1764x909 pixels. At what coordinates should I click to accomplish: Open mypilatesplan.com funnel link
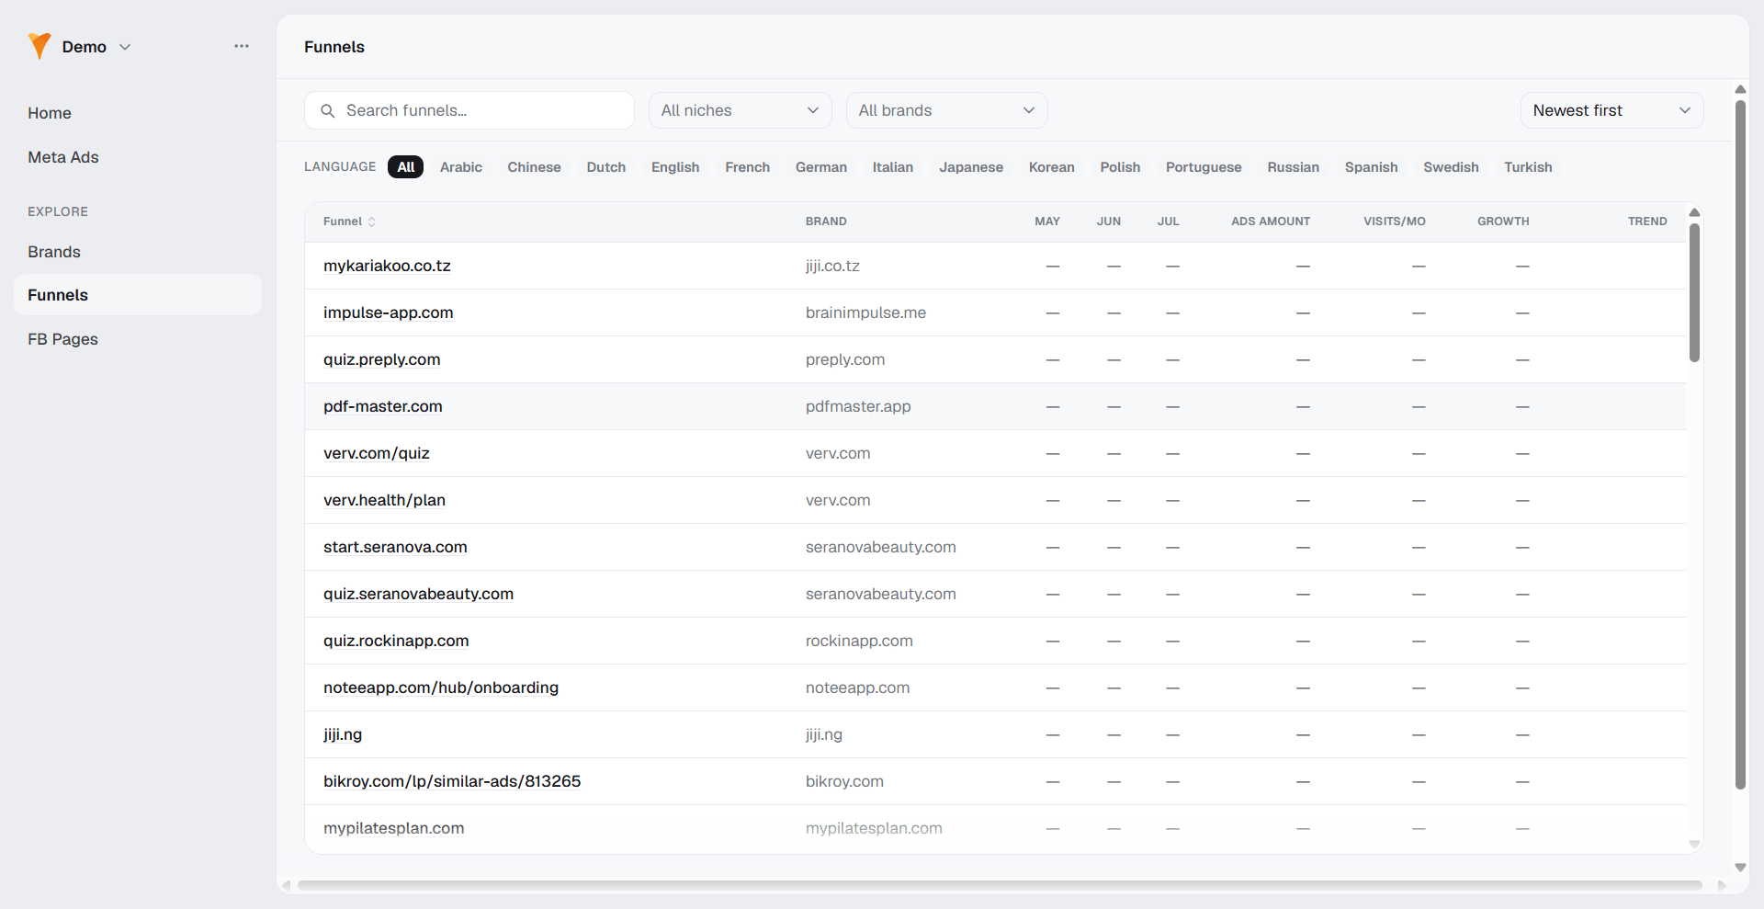tap(393, 828)
